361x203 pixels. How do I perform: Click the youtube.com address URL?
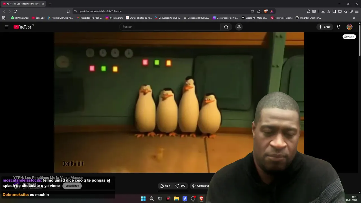pyautogui.click(x=100, y=11)
